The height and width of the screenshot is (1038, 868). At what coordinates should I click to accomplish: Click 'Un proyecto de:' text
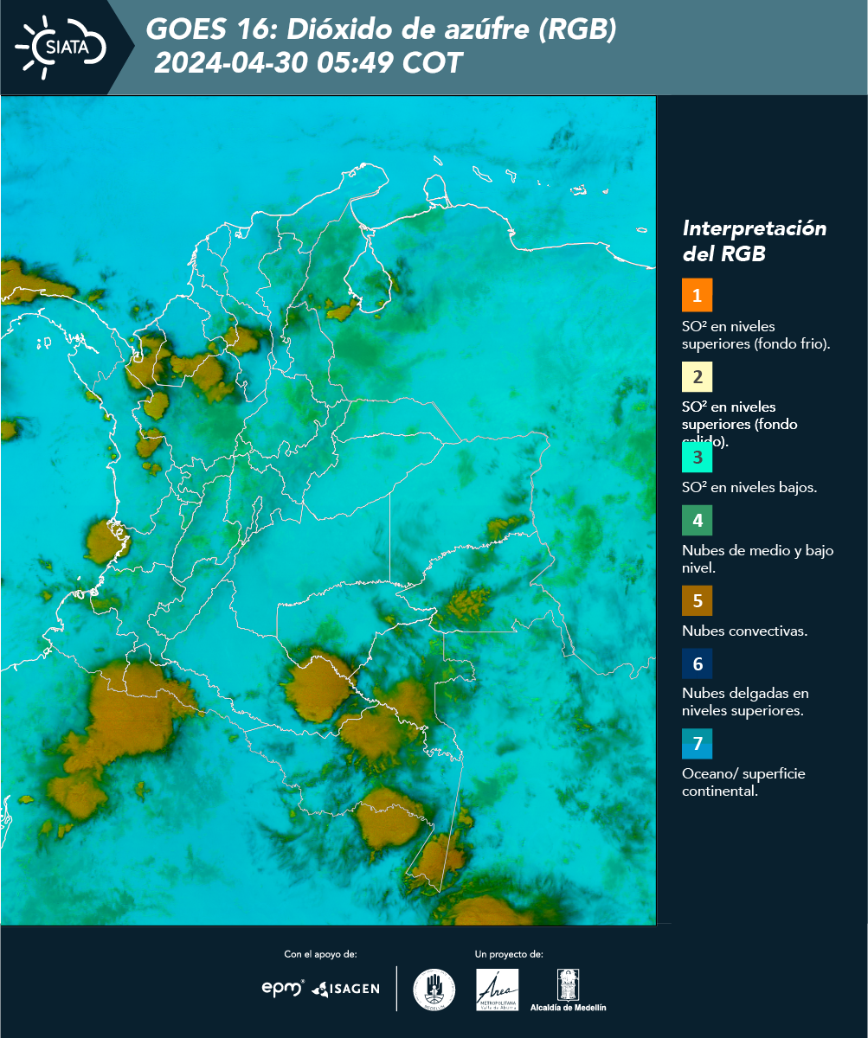pos(509,954)
